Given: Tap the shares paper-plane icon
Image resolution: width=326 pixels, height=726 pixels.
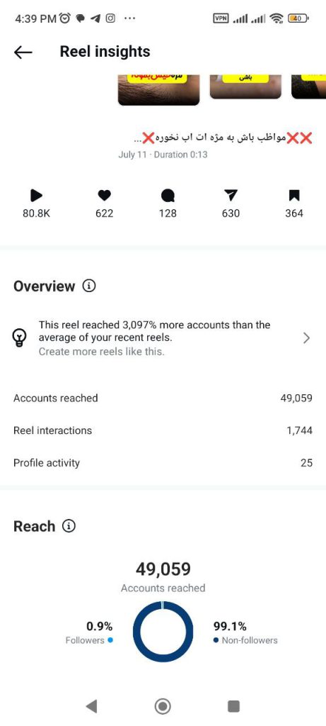Looking at the screenshot, I should coord(231,196).
